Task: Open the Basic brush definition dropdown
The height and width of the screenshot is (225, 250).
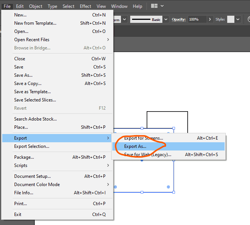Action: [x=166, y=19]
